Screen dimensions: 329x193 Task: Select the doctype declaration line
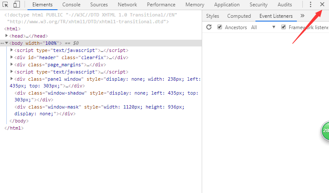90,18
